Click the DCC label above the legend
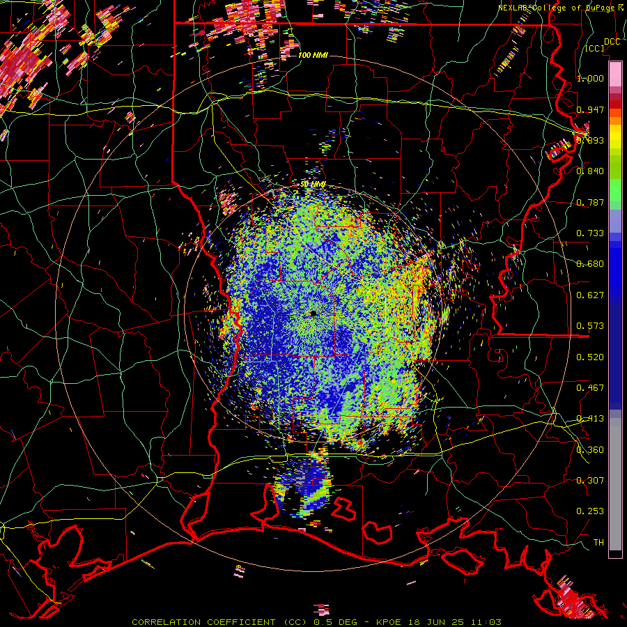627x627 pixels. pyautogui.click(x=612, y=42)
